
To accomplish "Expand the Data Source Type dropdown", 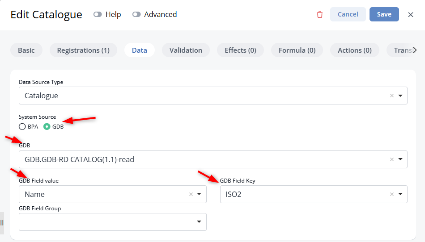I will click(400, 96).
